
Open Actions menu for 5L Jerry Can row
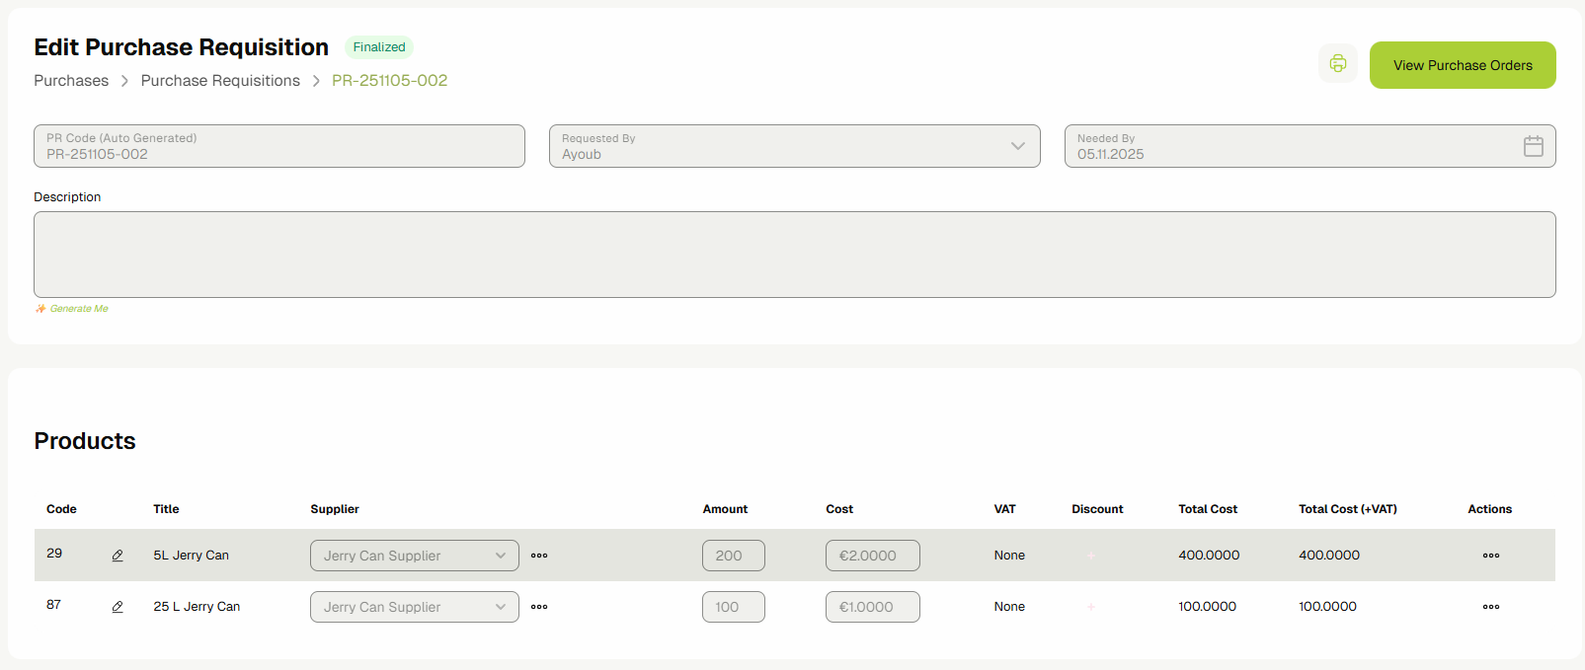(1490, 556)
